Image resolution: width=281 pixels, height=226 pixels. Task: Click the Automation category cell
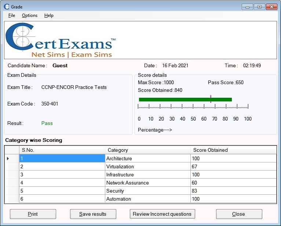click(x=147, y=199)
